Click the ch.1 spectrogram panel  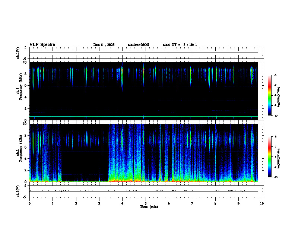point(144,91)
